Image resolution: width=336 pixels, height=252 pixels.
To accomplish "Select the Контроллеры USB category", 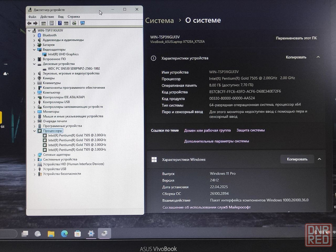I will point(56,102).
